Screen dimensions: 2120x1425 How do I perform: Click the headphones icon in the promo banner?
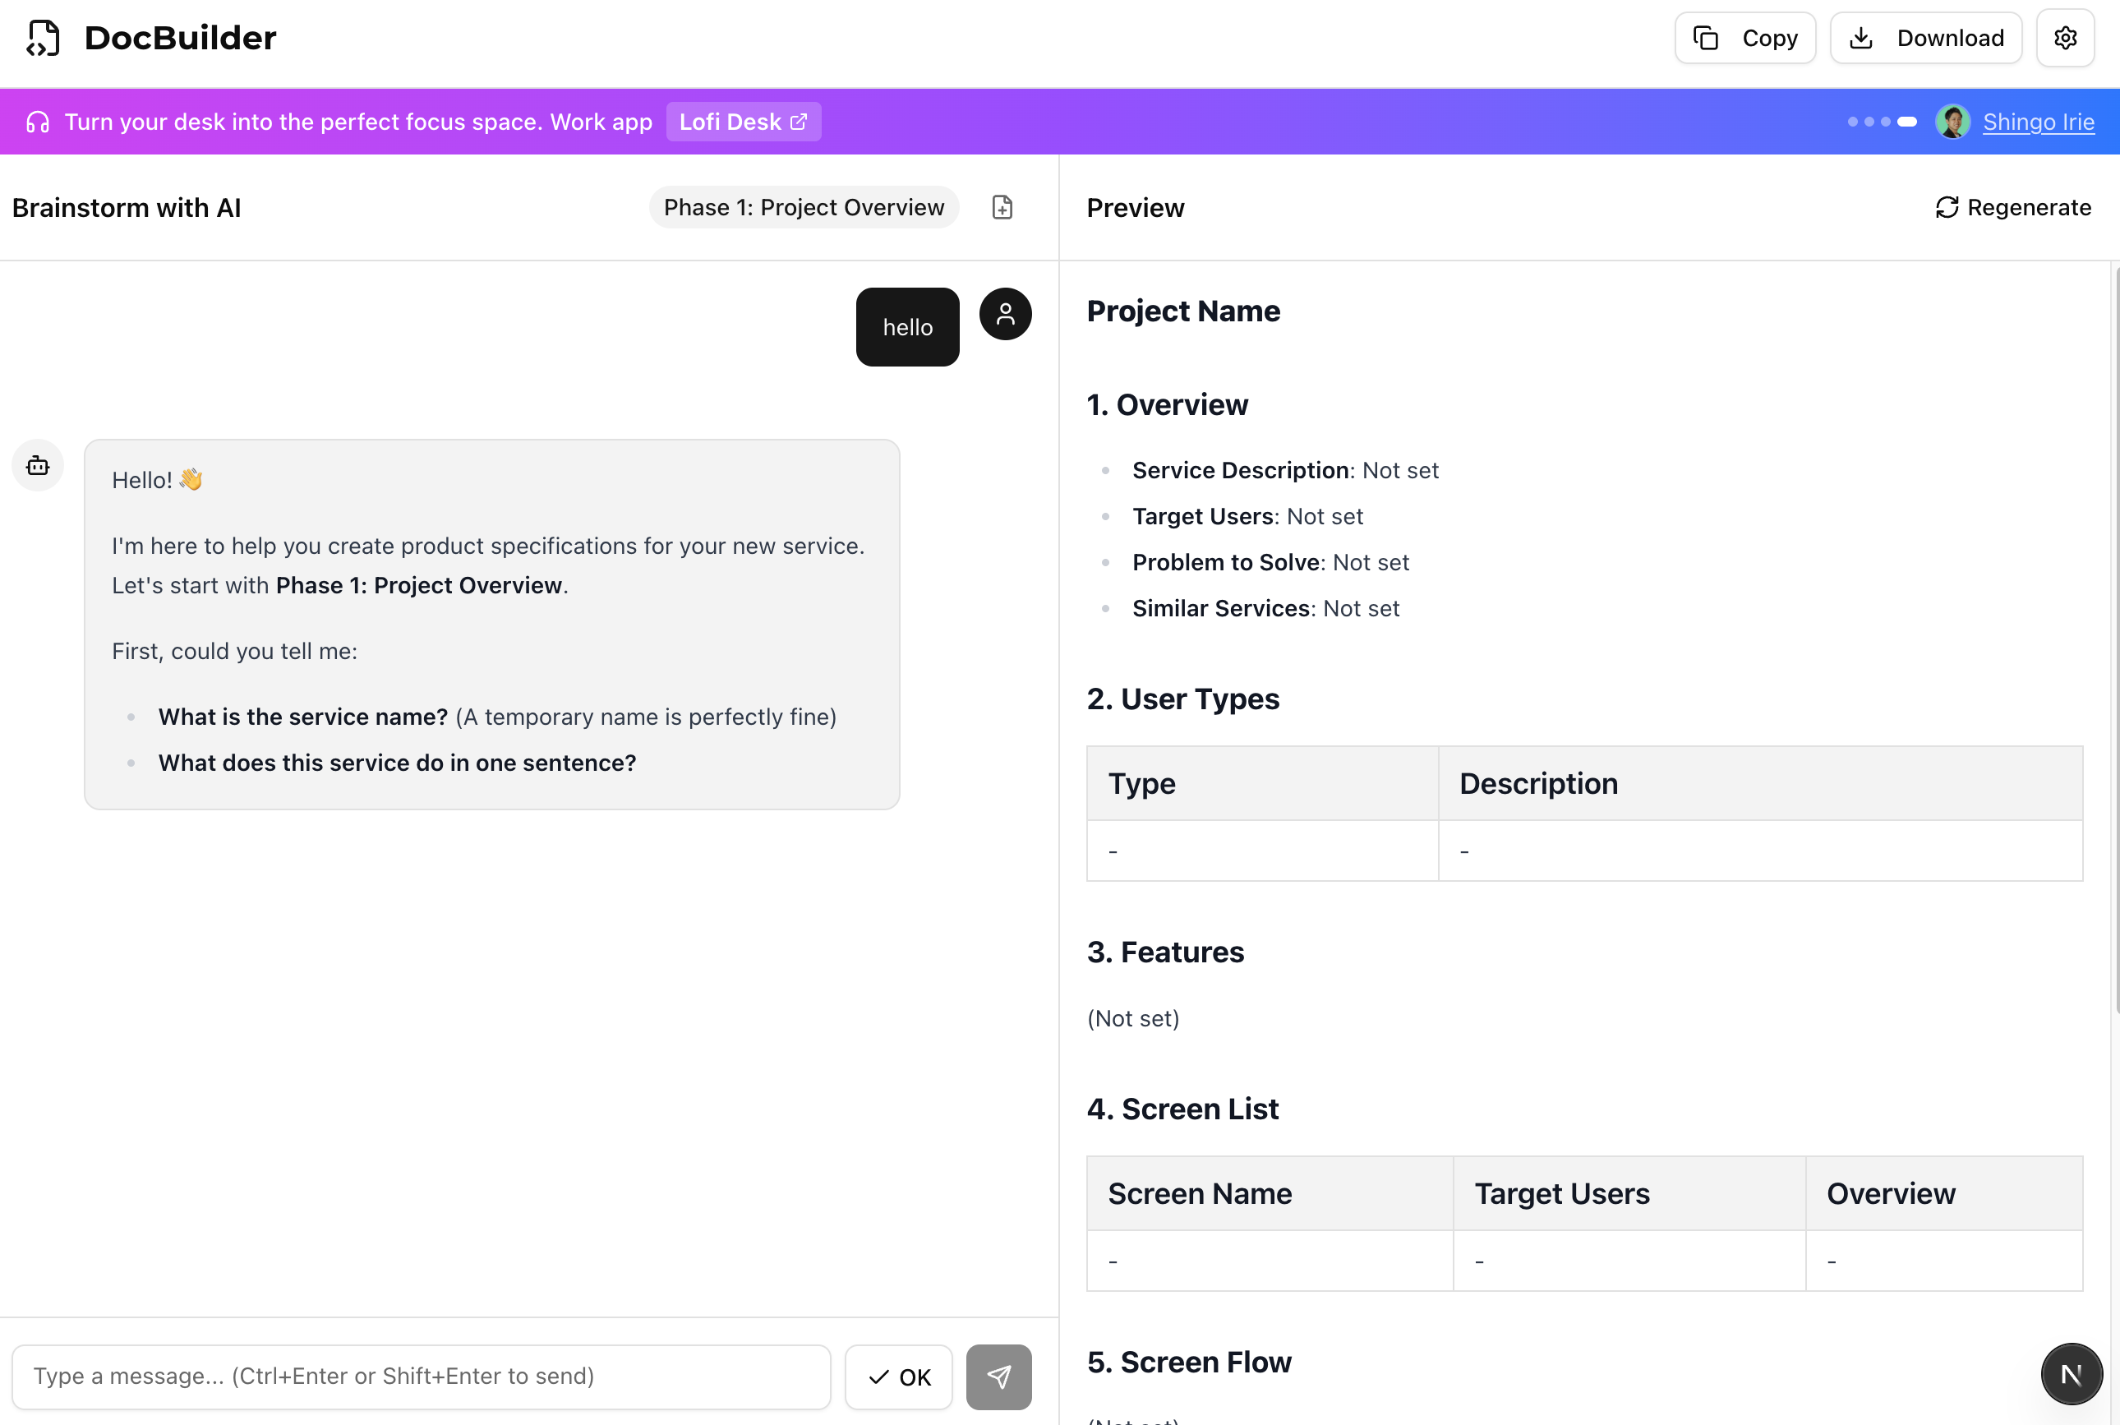tap(36, 121)
